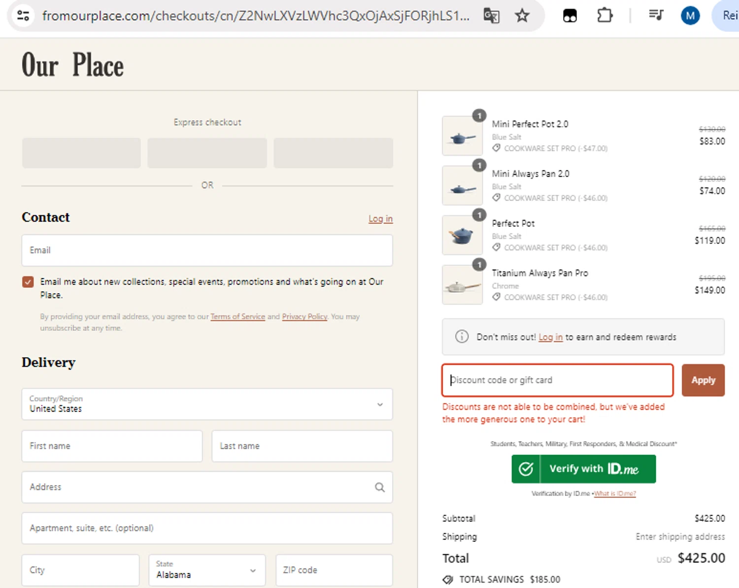The image size is (739, 588).
Task: Click the $425.00 Total amount
Action: (x=702, y=558)
